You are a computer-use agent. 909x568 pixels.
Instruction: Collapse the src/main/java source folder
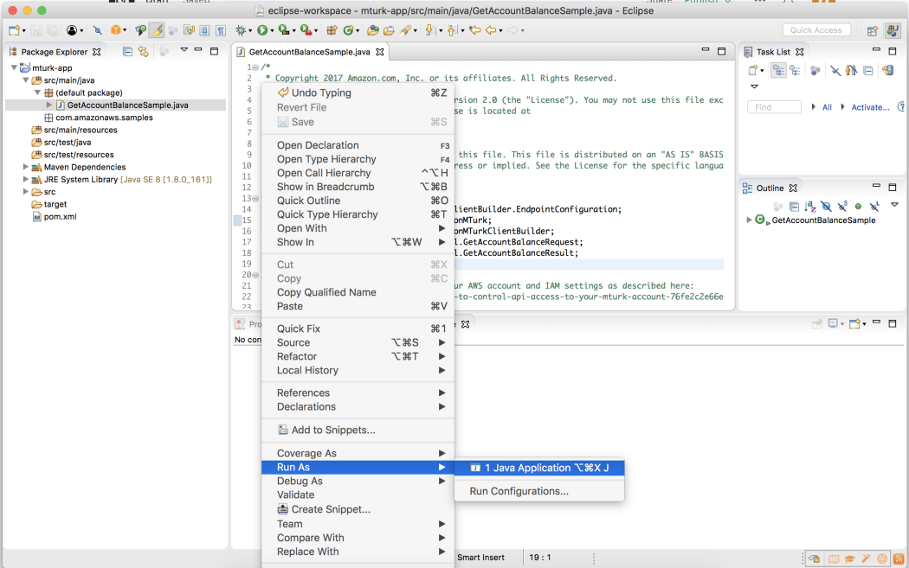(x=25, y=80)
